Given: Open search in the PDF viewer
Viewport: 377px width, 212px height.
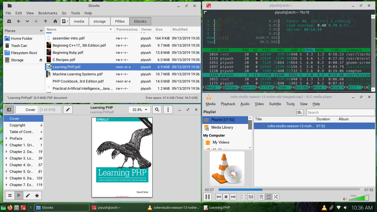Looking at the screenshot, I should (157, 110).
